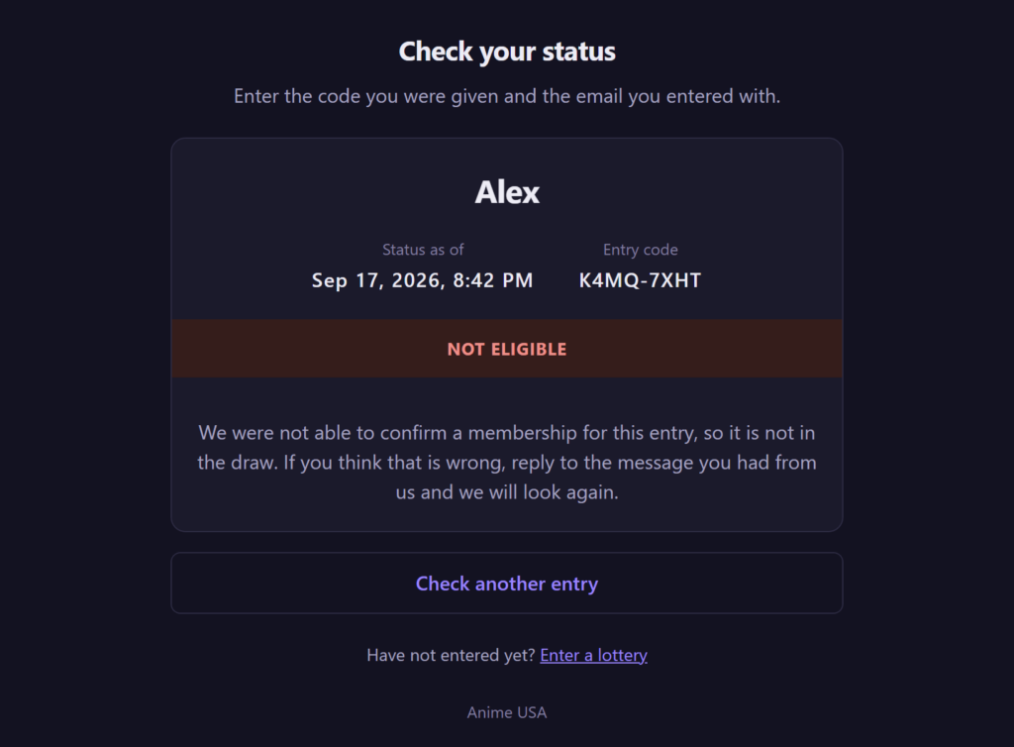Click the name Alex in the card
This screenshot has height=747, width=1014.
click(506, 192)
